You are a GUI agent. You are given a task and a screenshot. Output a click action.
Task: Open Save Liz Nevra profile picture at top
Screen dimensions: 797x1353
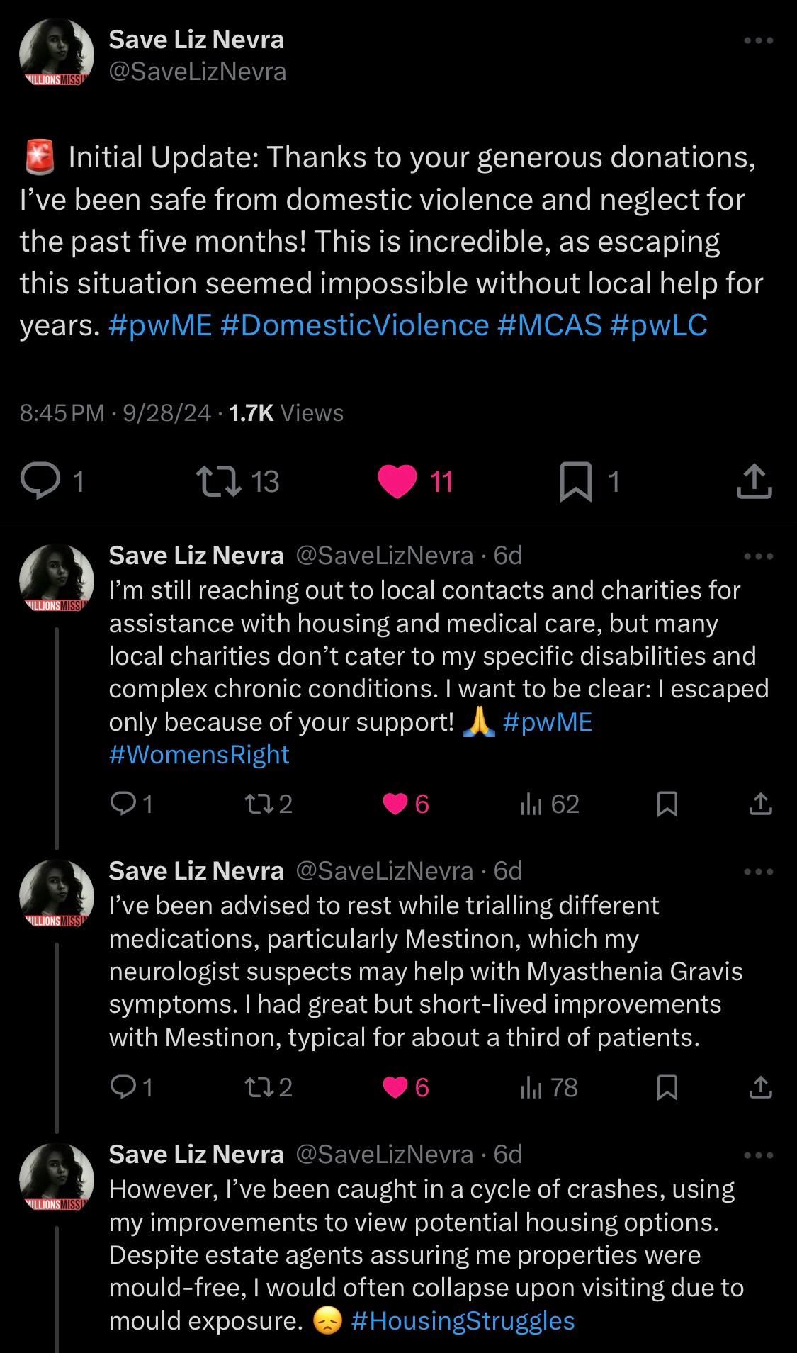tap(57, 54)
